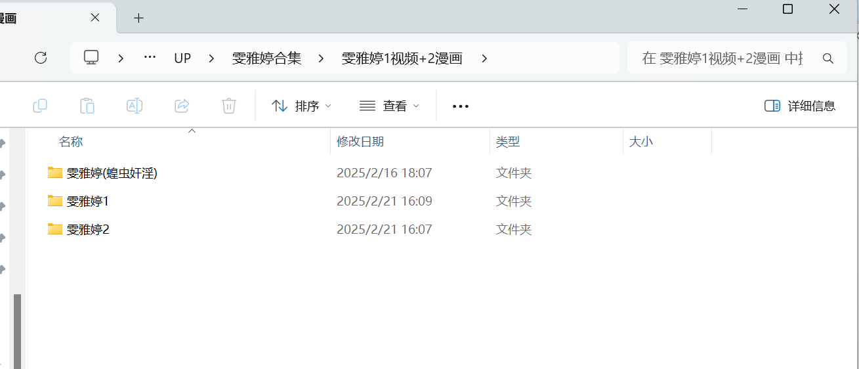Sort by the 修改日期 column header
This screenshot has height=369, width=859.
(360, 141)
